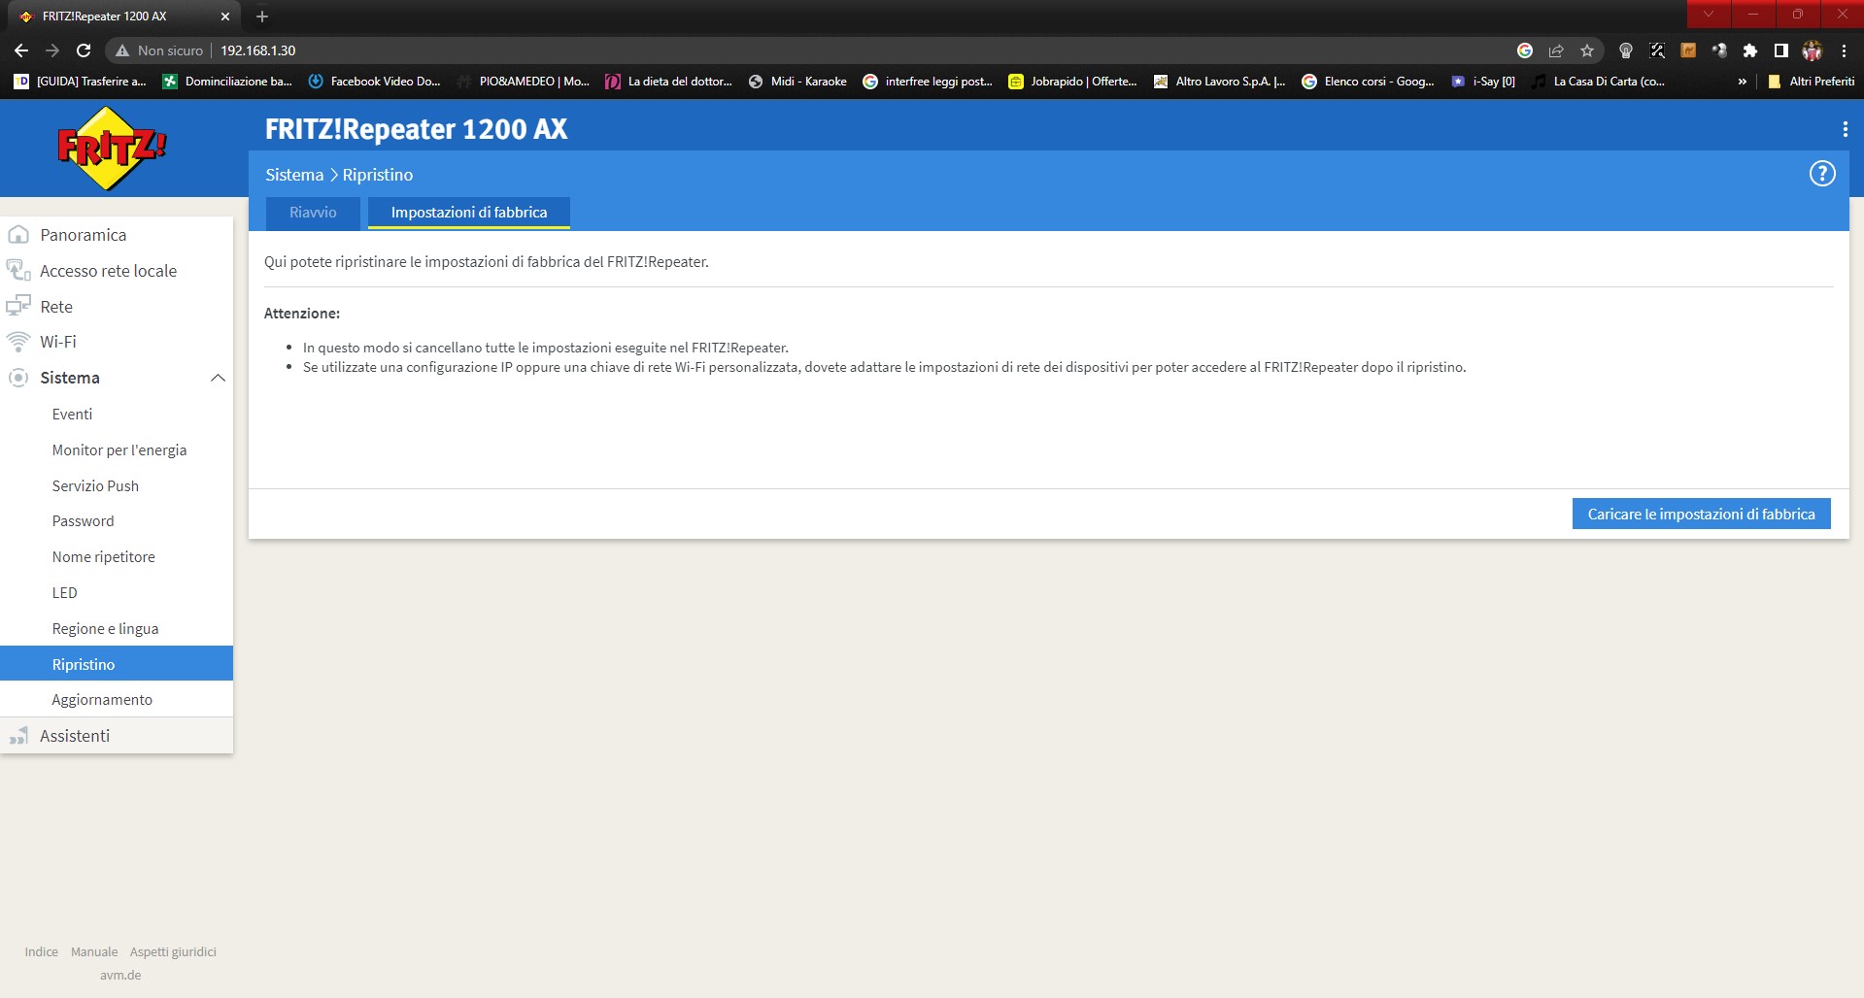Image resolution: width=1864 pixels, height=998 pixels.
Task: Open Panoramica in the sidebar
Action: [x=117, y=235]
